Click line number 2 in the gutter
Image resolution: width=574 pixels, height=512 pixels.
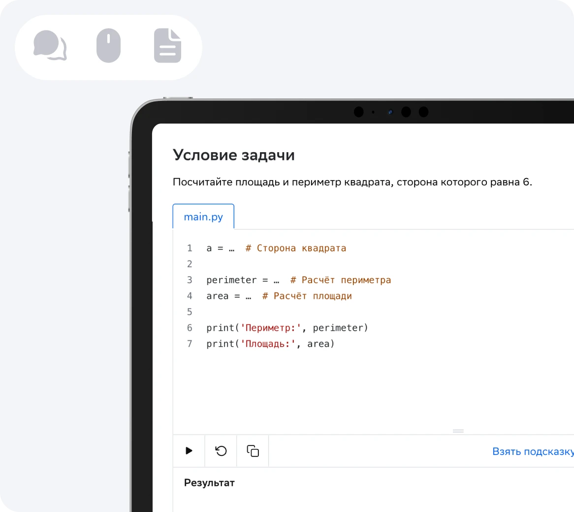tap(190, 264)
